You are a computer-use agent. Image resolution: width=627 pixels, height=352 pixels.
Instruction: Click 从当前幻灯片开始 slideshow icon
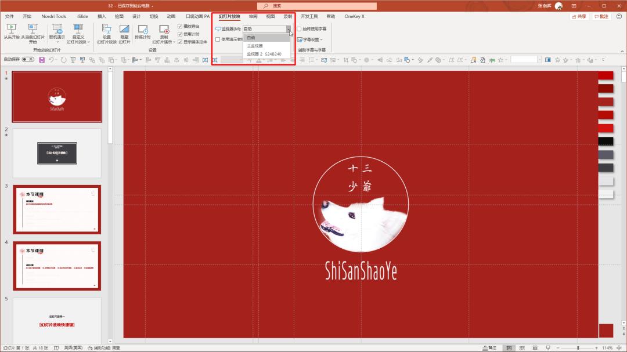click(x=33, y=29)
